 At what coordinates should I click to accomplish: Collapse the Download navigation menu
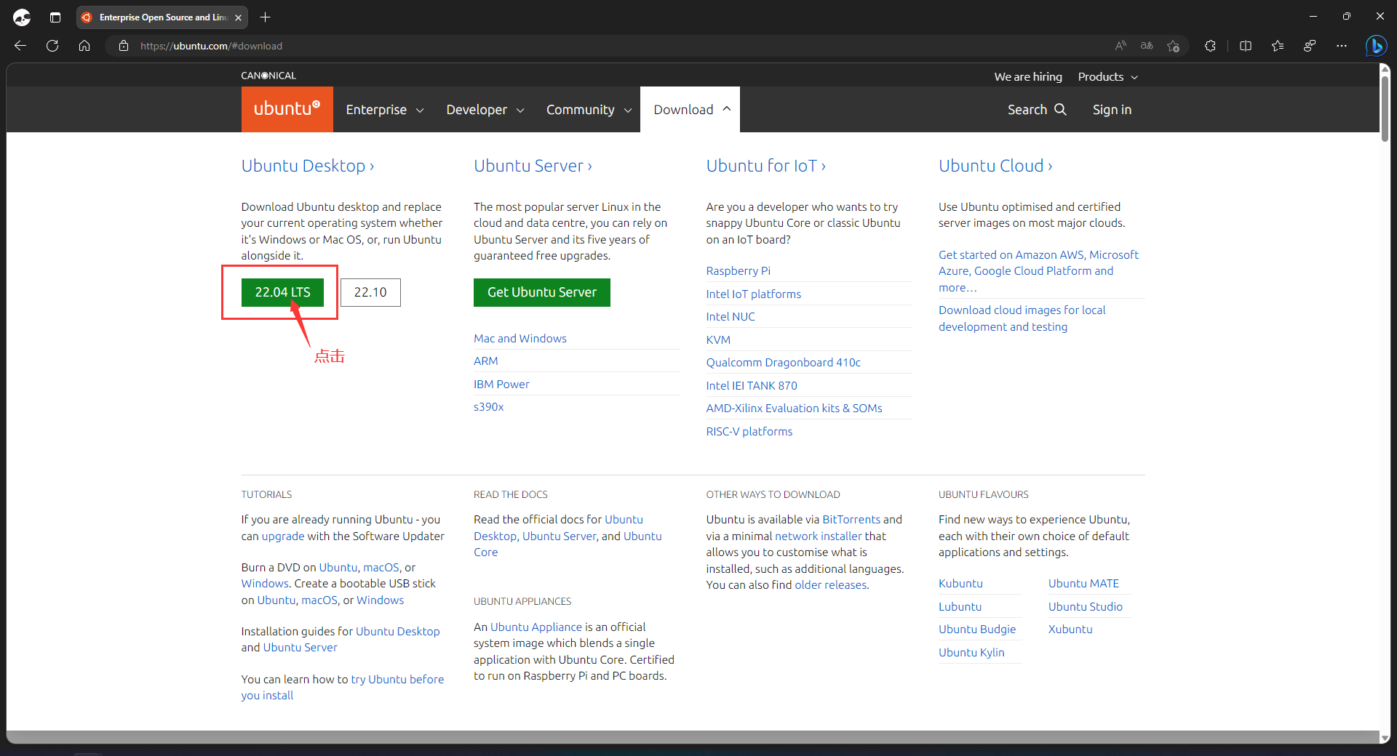690,110
